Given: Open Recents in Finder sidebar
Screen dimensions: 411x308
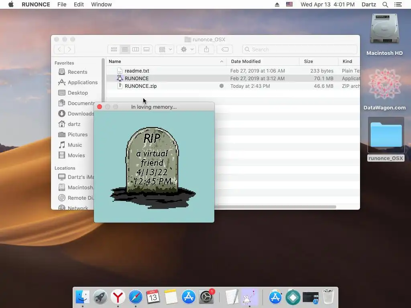Looking at the screenshot, I should coord(77,72).
